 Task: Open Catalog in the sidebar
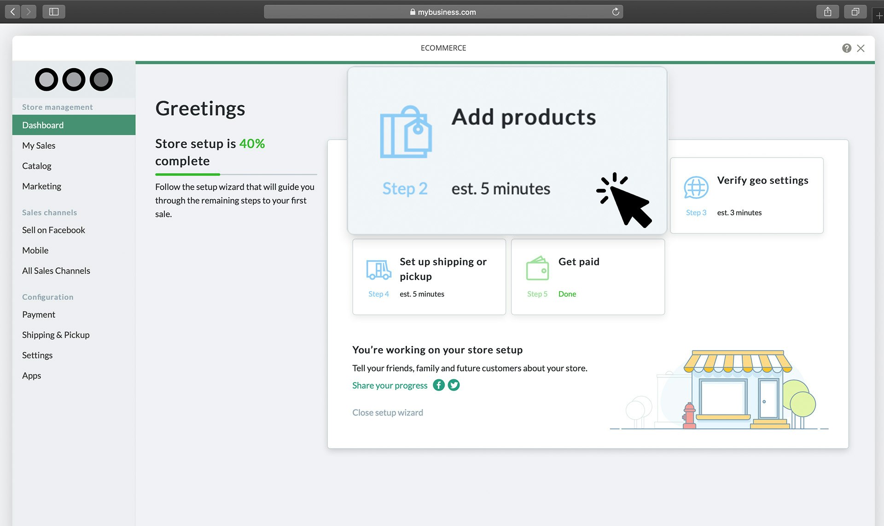[37, 166]
